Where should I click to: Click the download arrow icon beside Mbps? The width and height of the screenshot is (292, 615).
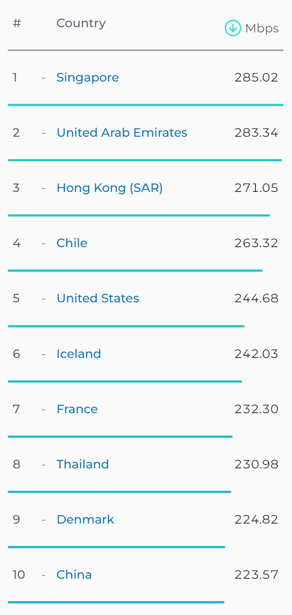233,28
